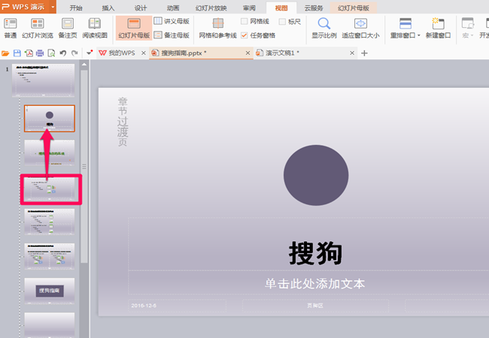Open the WPS 演示 application menu dropdown
The width and height of the screenshot is (489, 338).
[x=53, y=7]
